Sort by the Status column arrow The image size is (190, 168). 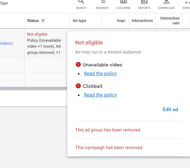[43, 21]
